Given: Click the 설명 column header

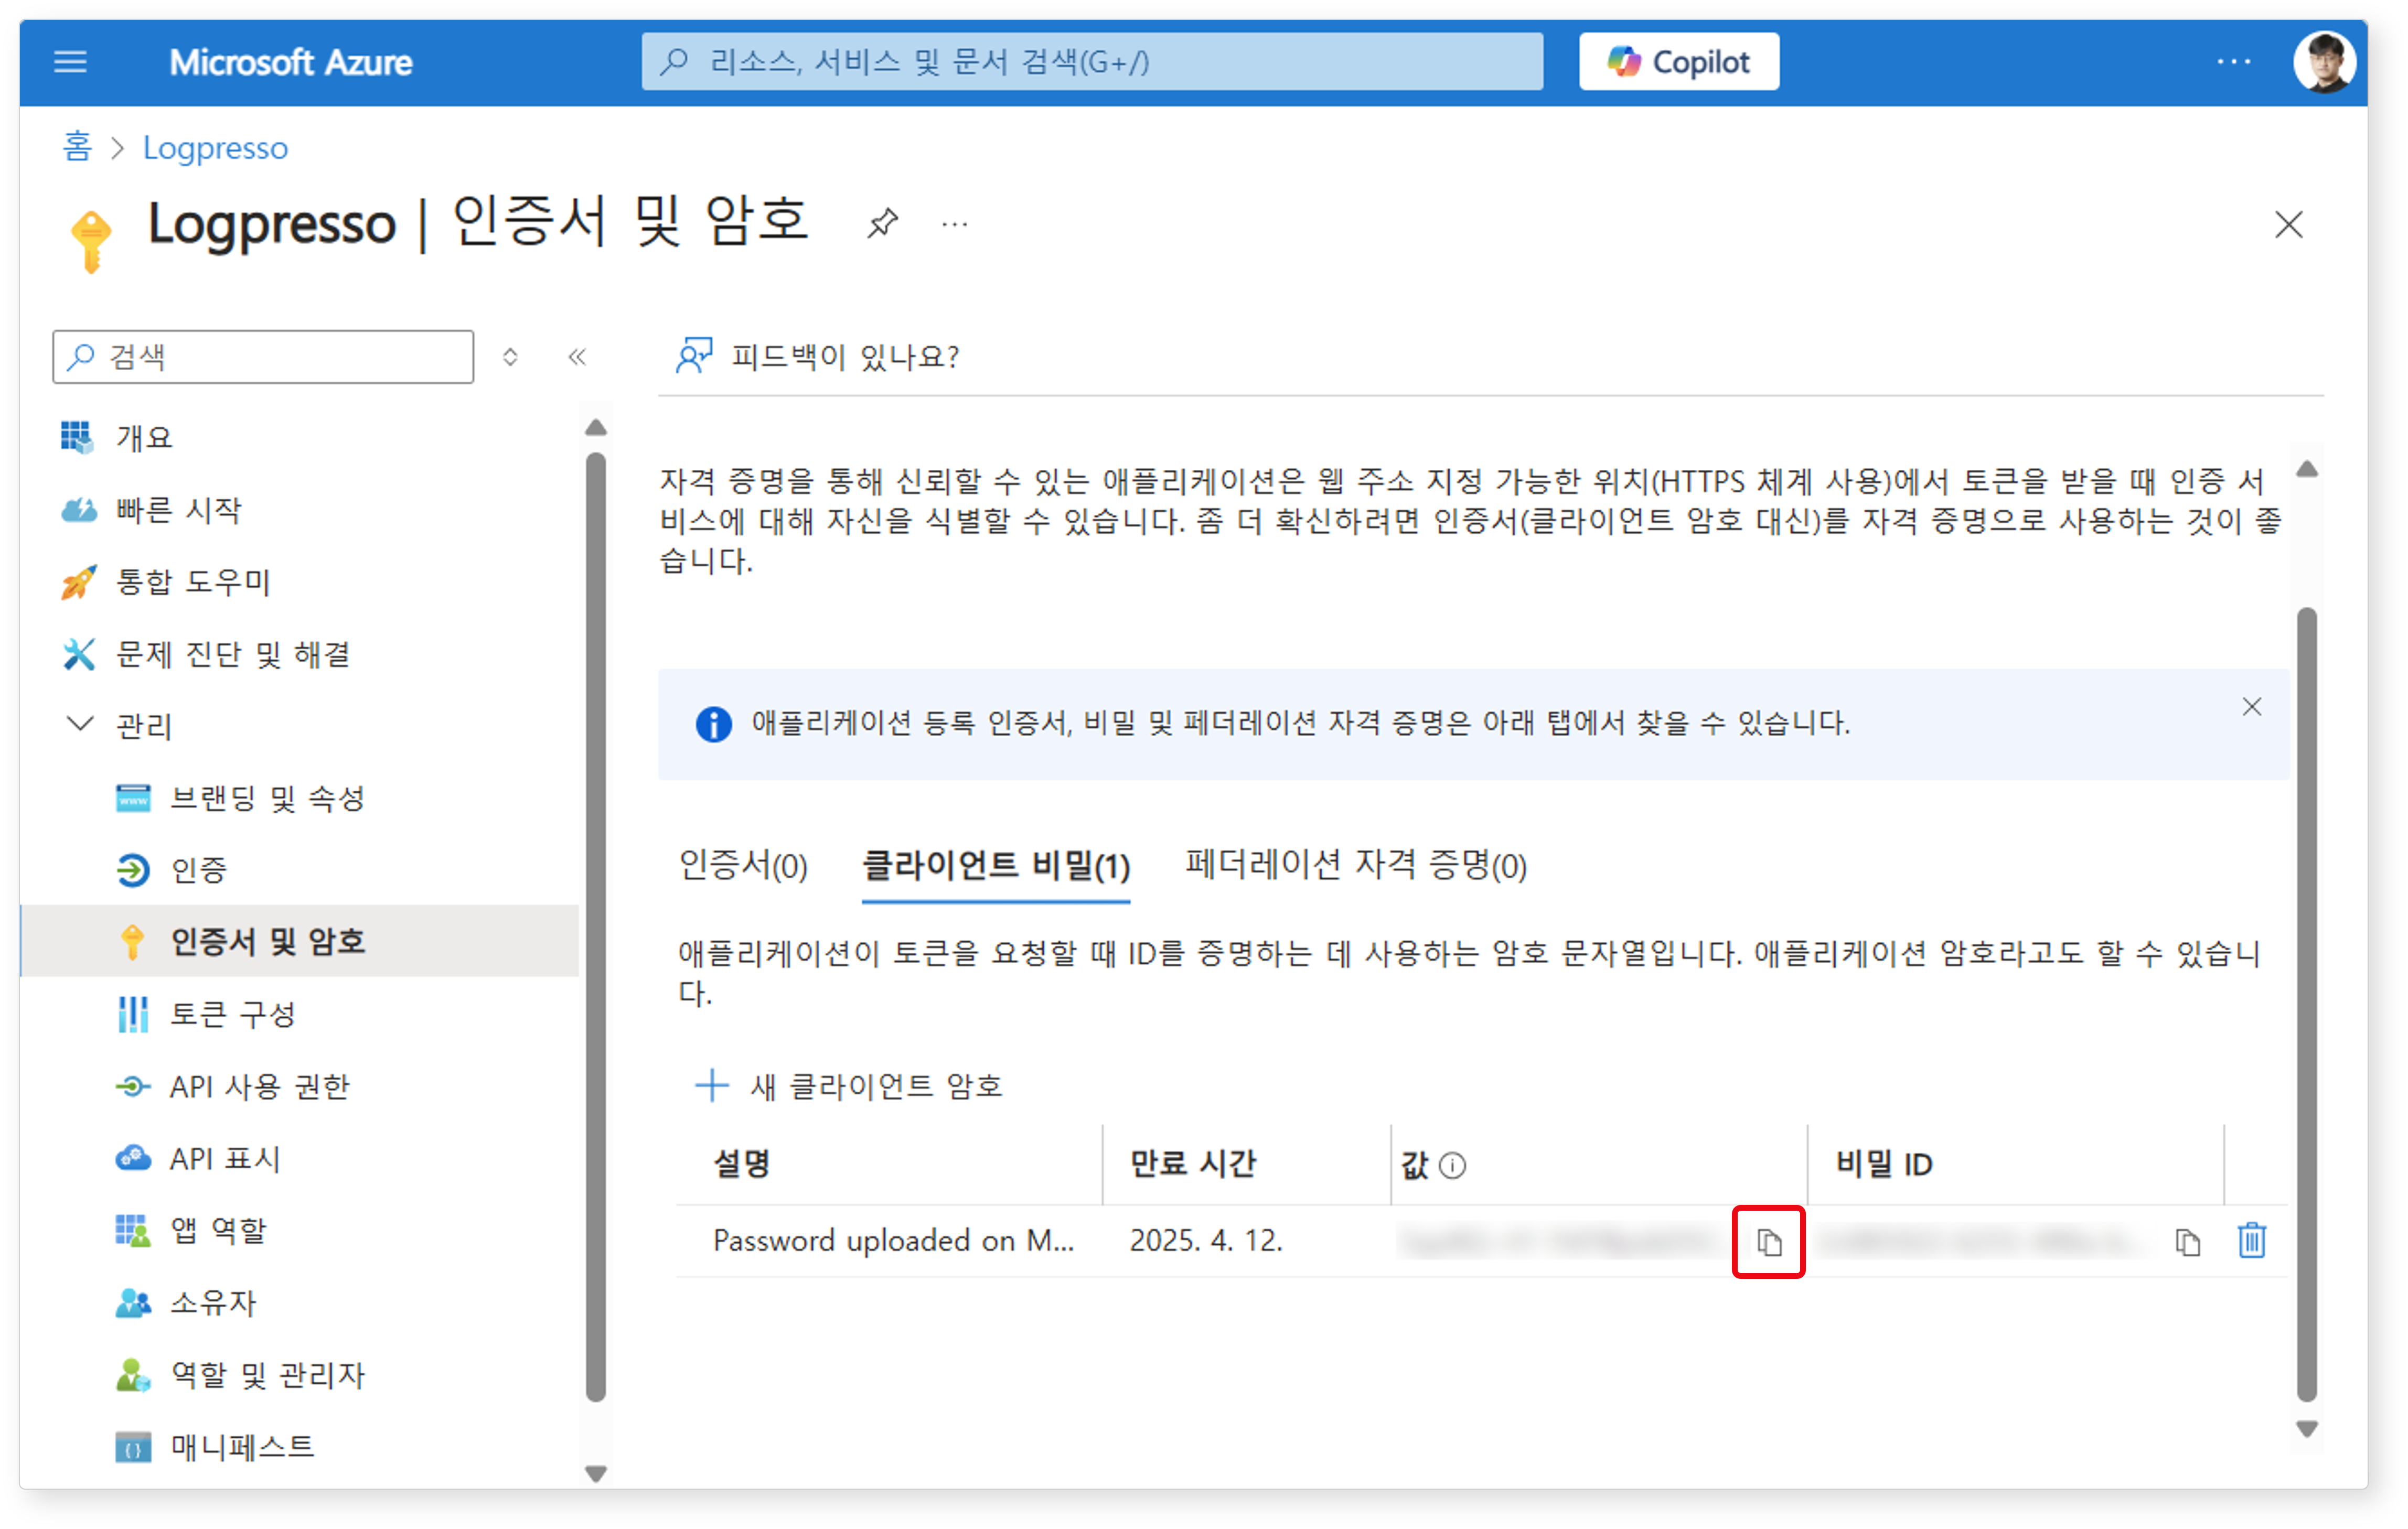Looking at the screenshot, I should (741, 1164).
